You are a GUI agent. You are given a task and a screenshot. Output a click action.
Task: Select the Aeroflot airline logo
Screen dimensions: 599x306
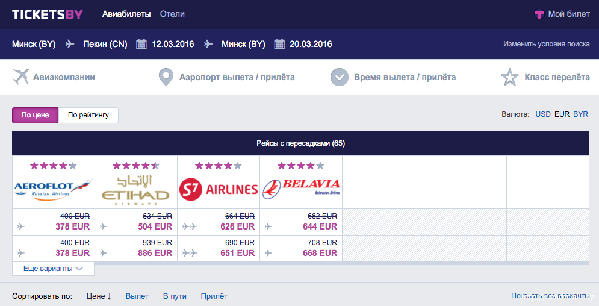click(53, 189)
